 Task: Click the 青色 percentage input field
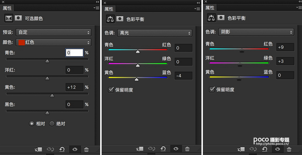[74, 53]
